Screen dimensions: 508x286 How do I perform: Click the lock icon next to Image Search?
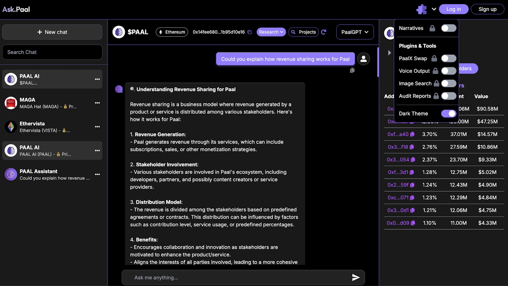point(437,83)
